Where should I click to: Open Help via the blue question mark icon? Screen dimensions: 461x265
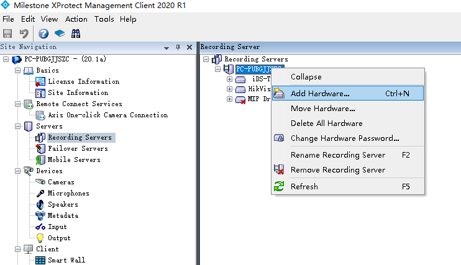(x=43, y=34)
